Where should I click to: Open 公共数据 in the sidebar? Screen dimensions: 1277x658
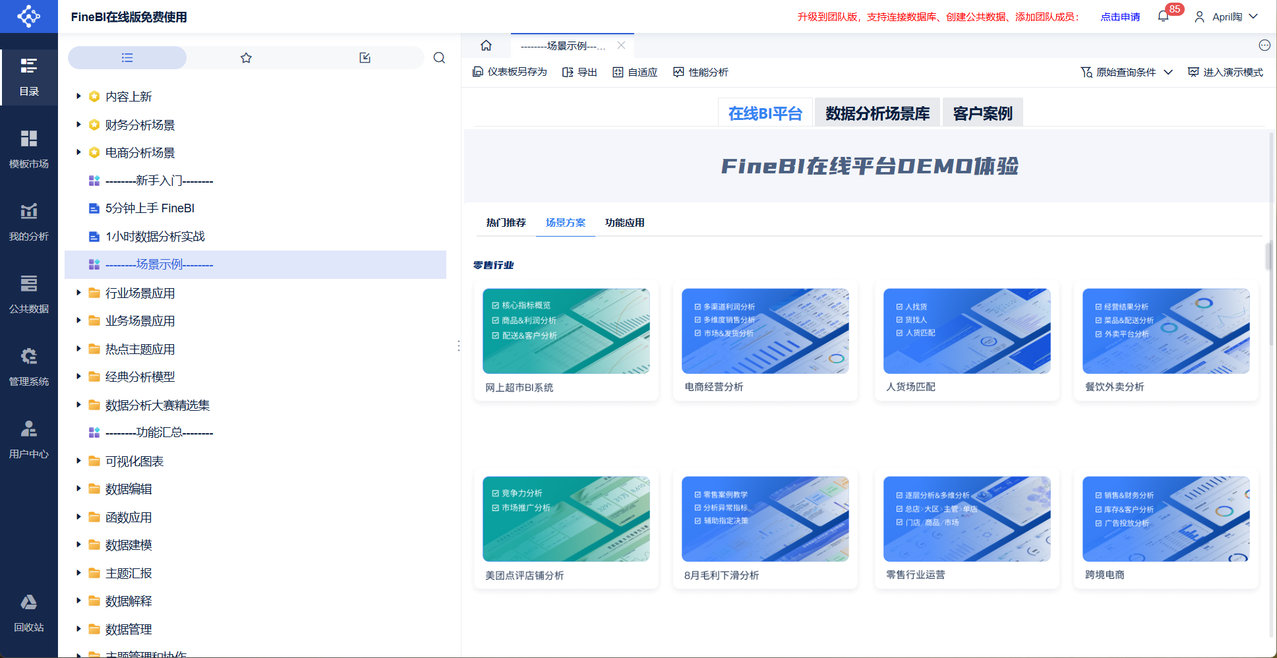click(29, 295)
